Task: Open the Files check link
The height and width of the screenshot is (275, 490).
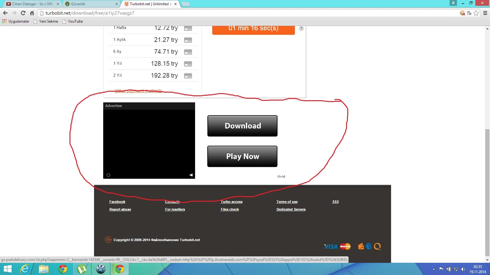Action: [230, 209]
